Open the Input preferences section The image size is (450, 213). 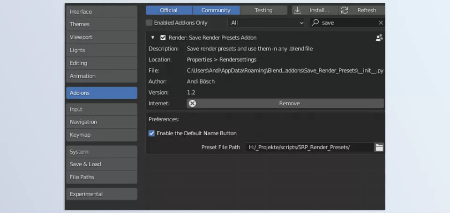(102, 110)
